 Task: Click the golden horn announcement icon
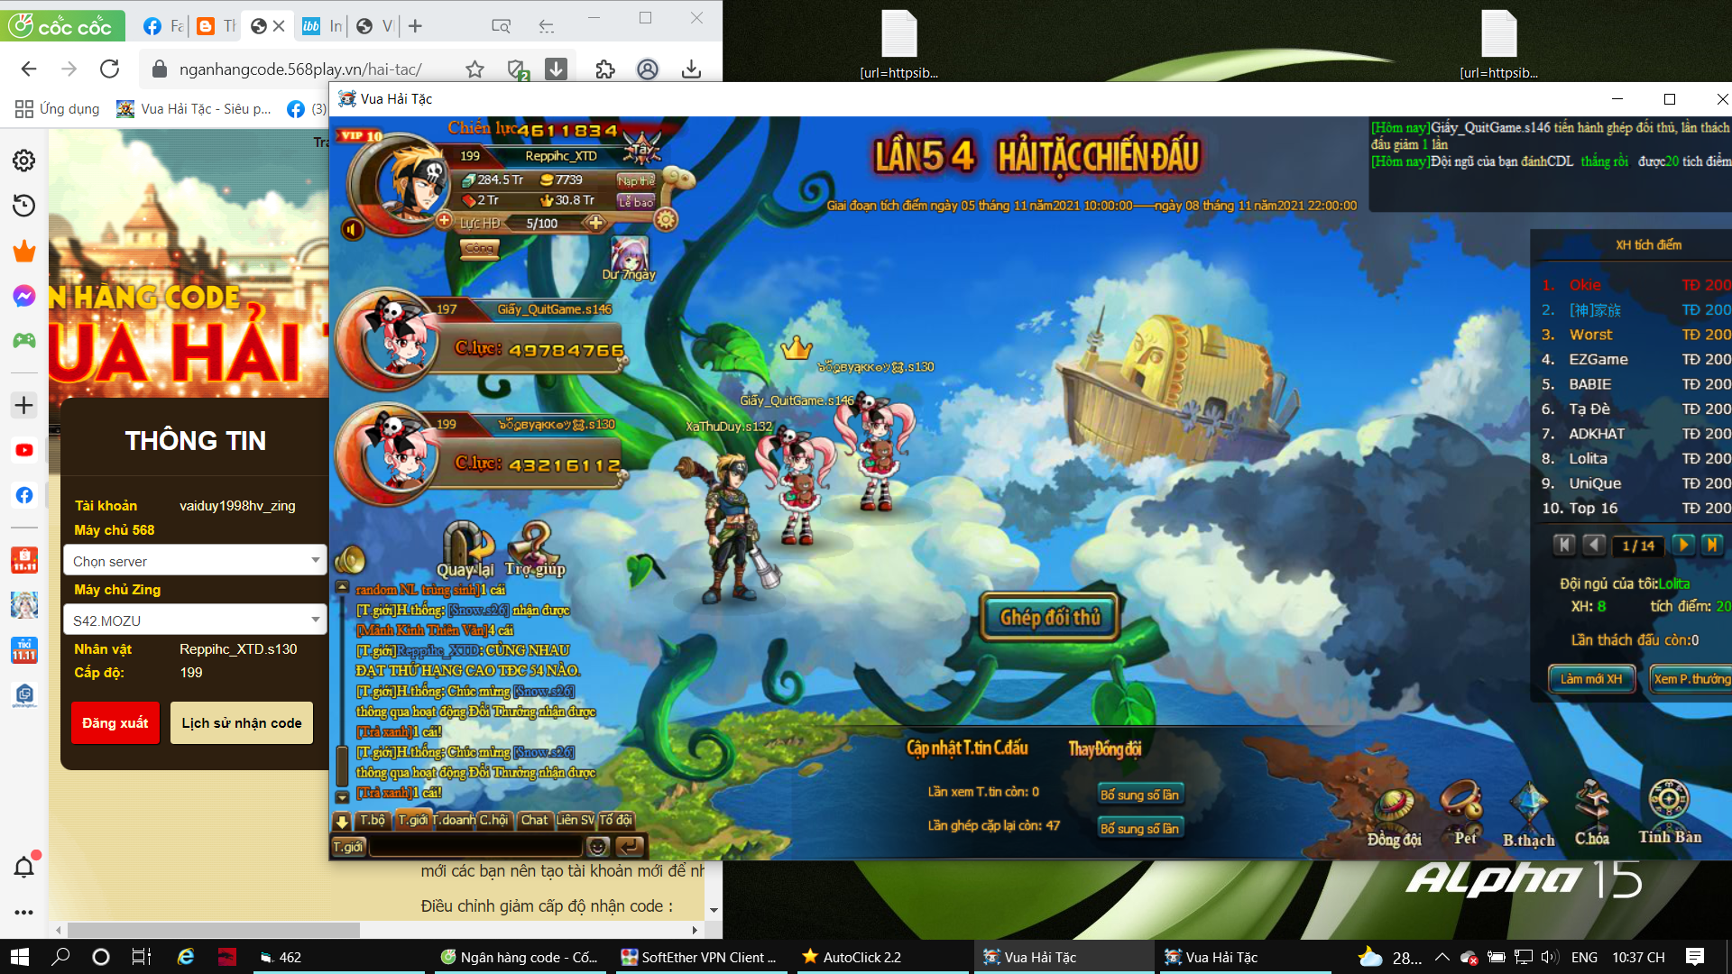tap(350, 560)
